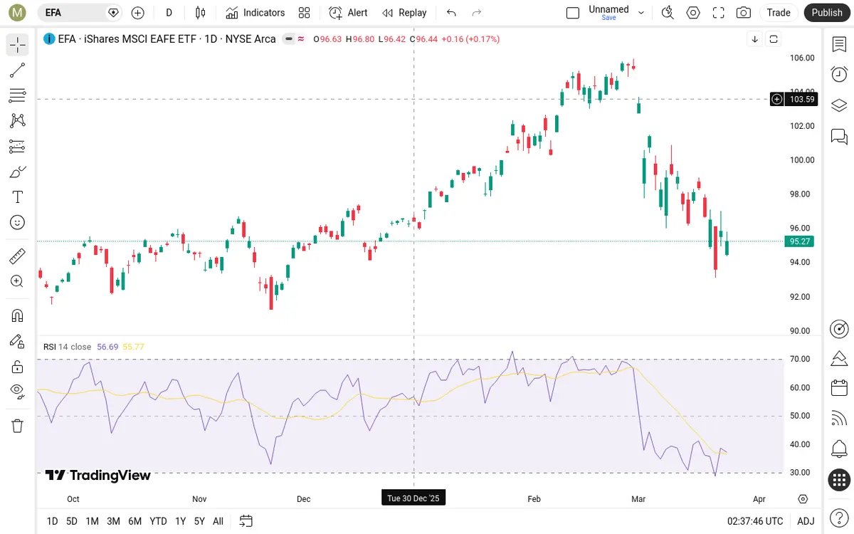
Task: Expand the layout manage dropdown arrow
Action: tap(641, 13)
